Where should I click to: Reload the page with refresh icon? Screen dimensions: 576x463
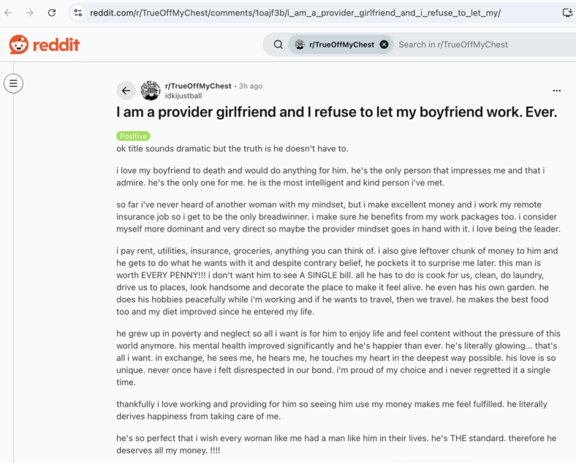(x=52, y=13)
